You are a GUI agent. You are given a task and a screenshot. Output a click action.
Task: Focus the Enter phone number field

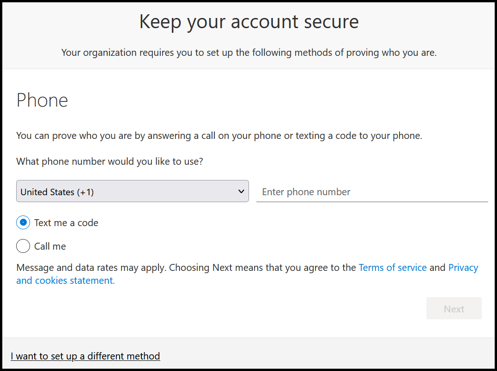[372, 192]
